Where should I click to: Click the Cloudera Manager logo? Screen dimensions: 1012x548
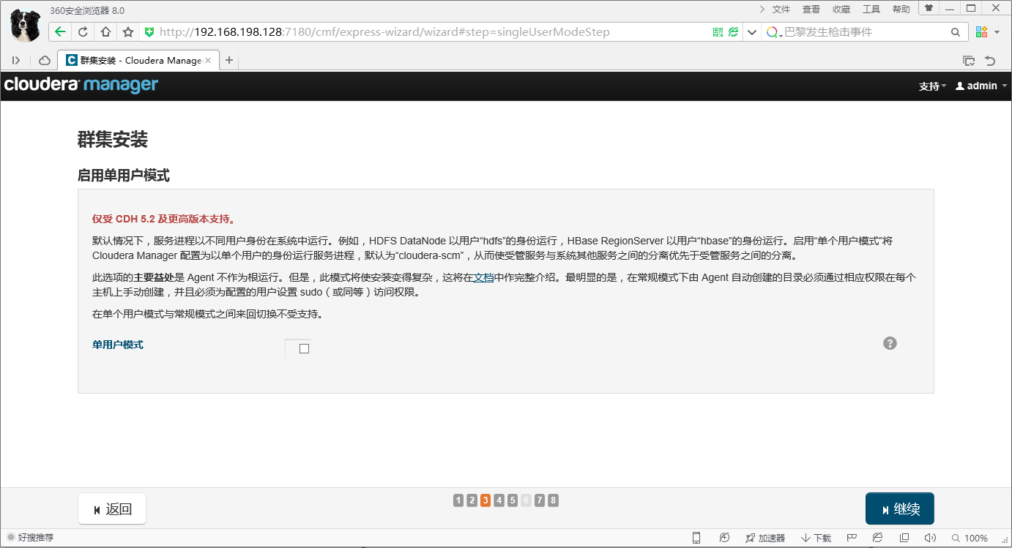(81, 85)
